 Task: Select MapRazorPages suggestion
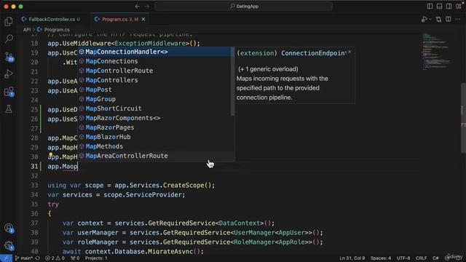154,128
